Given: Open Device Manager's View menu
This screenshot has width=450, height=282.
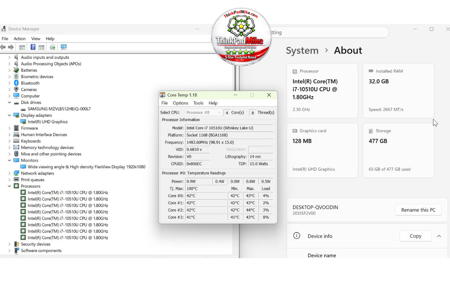Looking at the screenshot, I should pyautogui.click(x=36, y=39).
